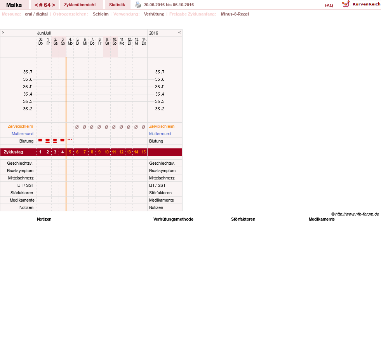Image resolution: width=381 pixels, height=343 pixels.
Task: Click the left Geschlechtsv. row label
Action: point(20,164)
